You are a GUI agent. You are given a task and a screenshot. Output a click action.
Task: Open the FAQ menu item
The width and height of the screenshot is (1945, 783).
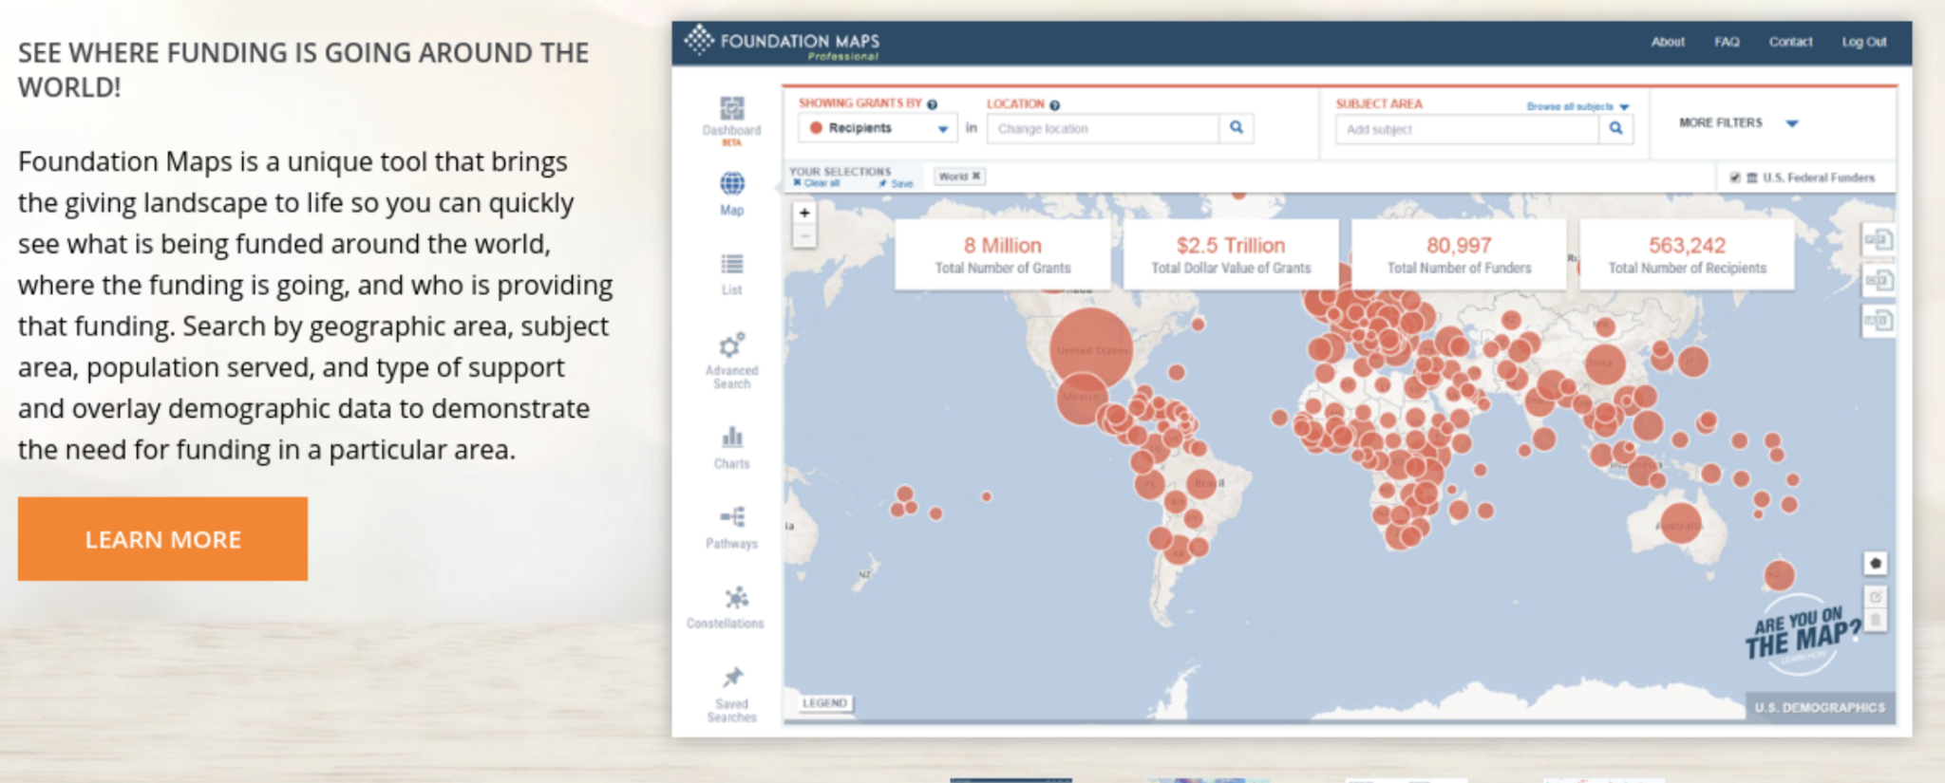1727,42
